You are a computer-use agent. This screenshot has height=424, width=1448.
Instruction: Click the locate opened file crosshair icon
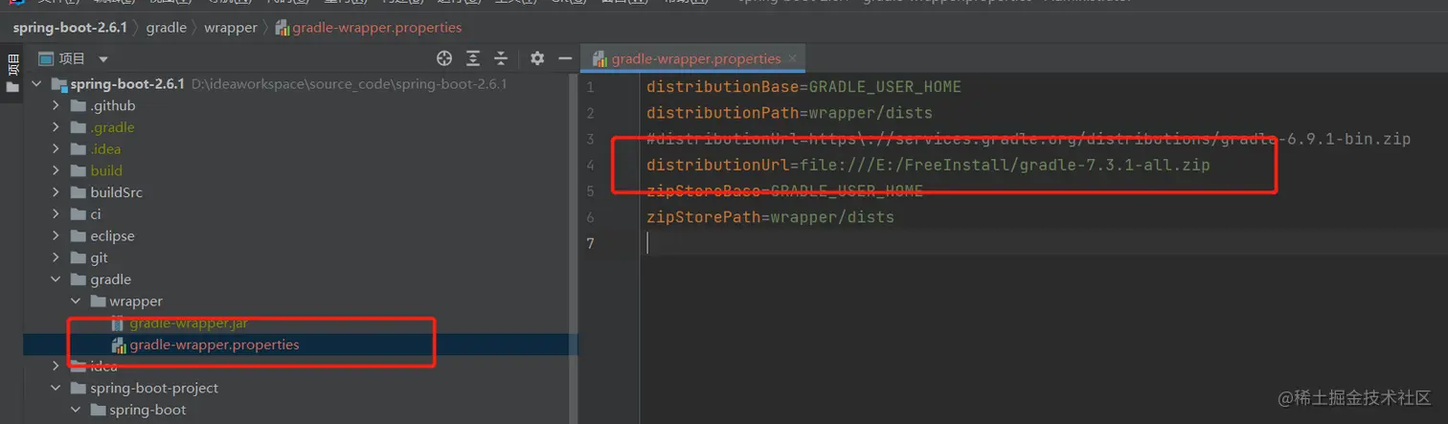click(x=444, y=58)
